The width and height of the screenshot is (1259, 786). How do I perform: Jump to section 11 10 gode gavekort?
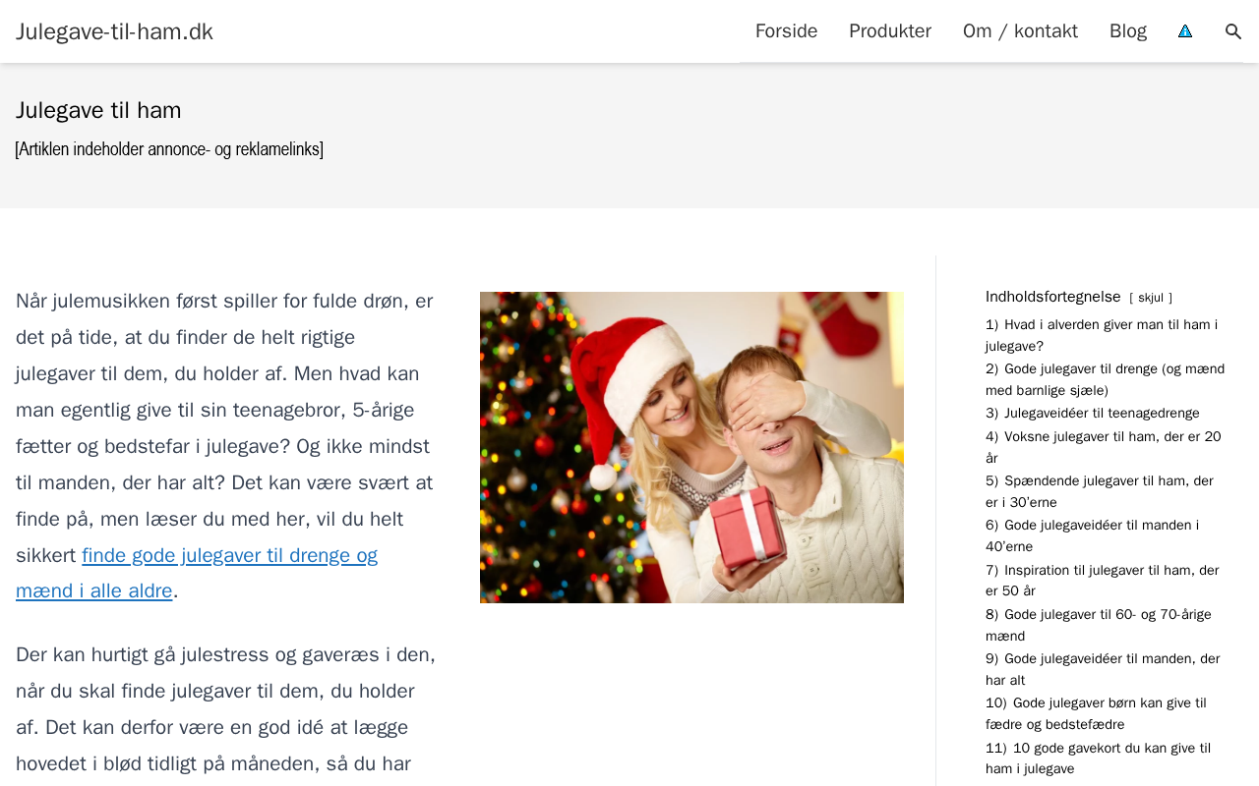1098,758
